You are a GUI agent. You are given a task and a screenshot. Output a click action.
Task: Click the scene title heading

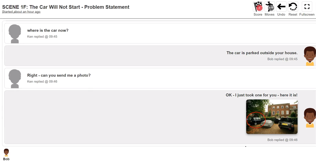pyautogui.click(x=66, y=7)
